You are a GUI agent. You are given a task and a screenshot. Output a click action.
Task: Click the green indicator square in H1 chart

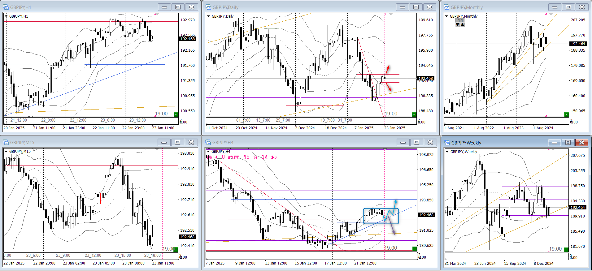click(x=176, y=114)
